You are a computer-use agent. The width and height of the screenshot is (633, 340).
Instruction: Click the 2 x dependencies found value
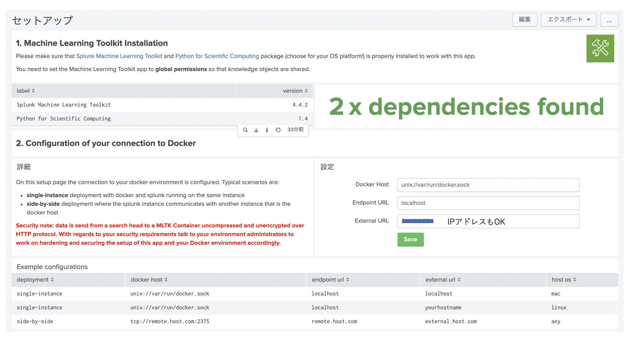pos(466,107)
